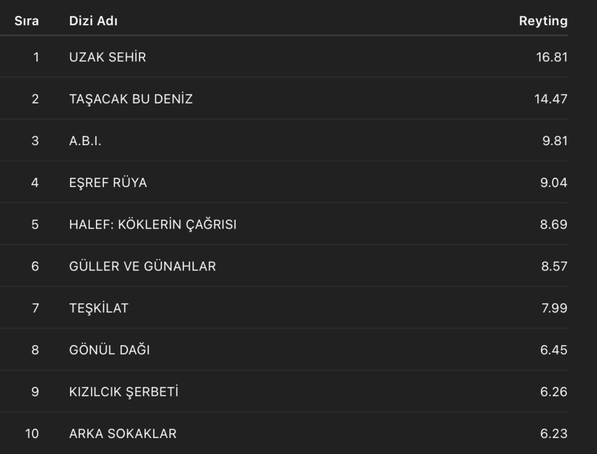Open HALEF: KÖKLERİN ÇAĞRISI entry

(x=153, y=224)
